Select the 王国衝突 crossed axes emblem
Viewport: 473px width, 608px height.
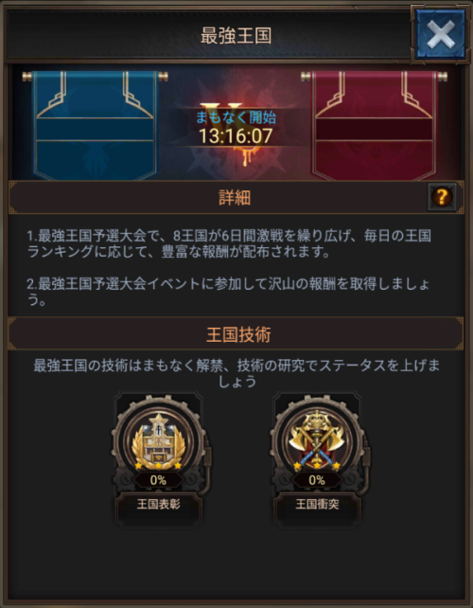pos(317,438)
